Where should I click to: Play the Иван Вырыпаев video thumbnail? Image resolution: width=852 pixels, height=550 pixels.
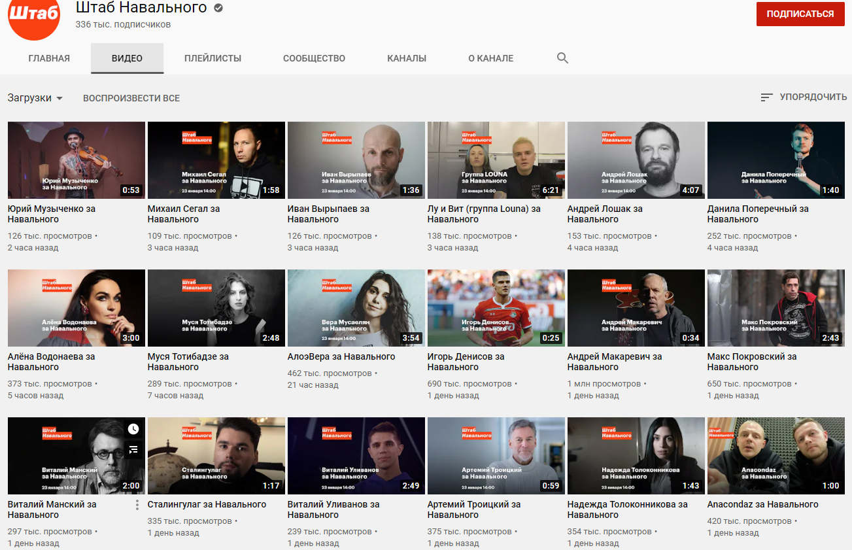(356, 160)
